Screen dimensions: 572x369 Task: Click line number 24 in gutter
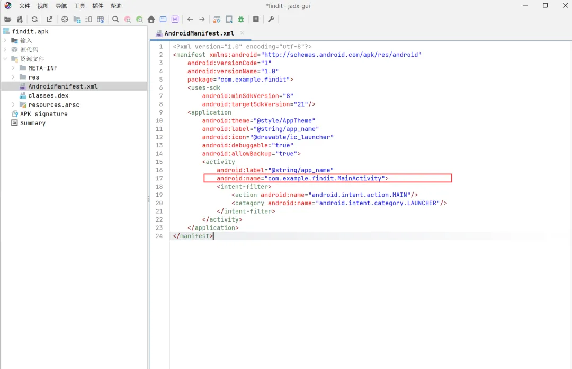pyautogui.click(x=159, y=236)
